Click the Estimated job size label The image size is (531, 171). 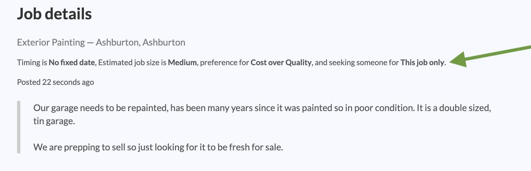tap(129, 63)
